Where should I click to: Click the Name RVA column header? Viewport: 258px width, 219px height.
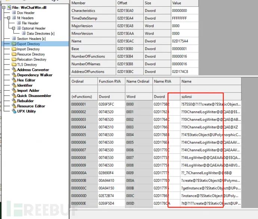[x=166, y=81]
